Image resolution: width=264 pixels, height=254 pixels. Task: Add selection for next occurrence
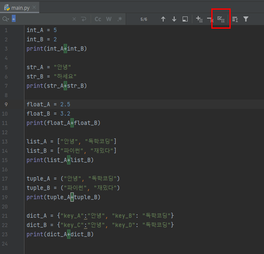pos(199,19)
